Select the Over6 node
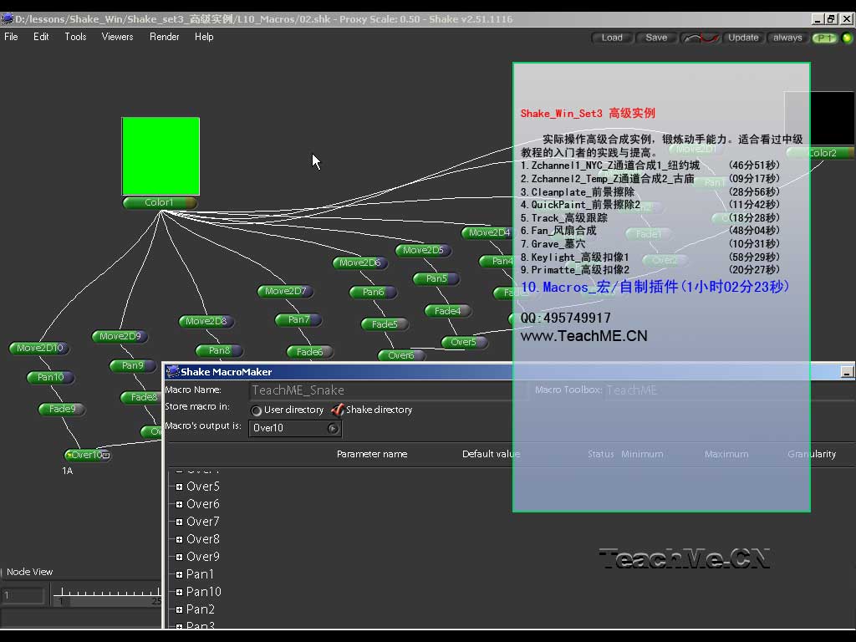This screenshot has height=642, width=856. (x=401, y=355)
